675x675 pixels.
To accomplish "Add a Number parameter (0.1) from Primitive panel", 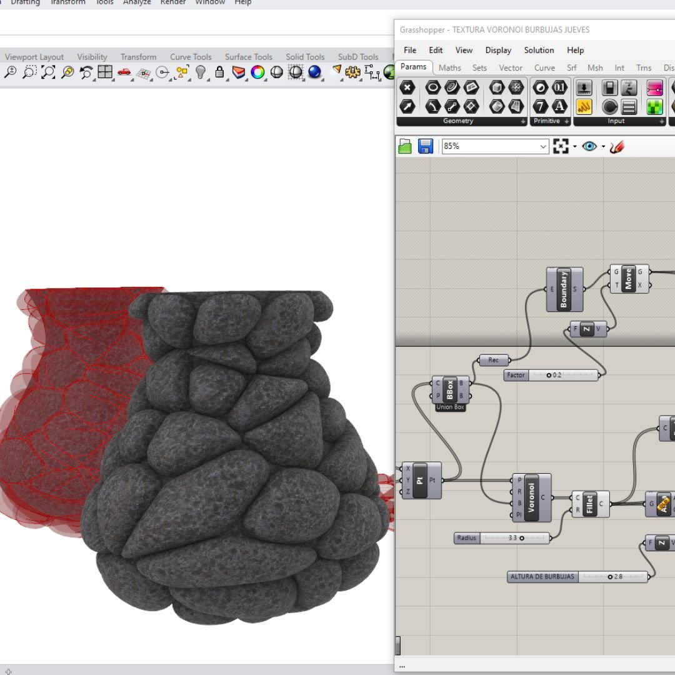I will 559,88.
